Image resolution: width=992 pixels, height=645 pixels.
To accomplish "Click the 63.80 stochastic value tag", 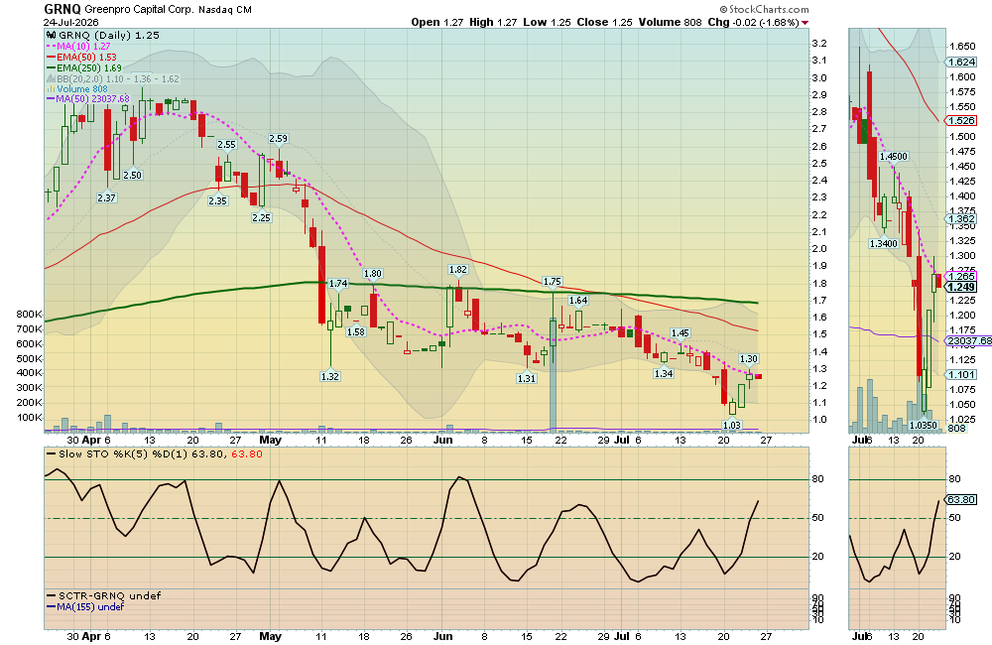I will point(961,500).
